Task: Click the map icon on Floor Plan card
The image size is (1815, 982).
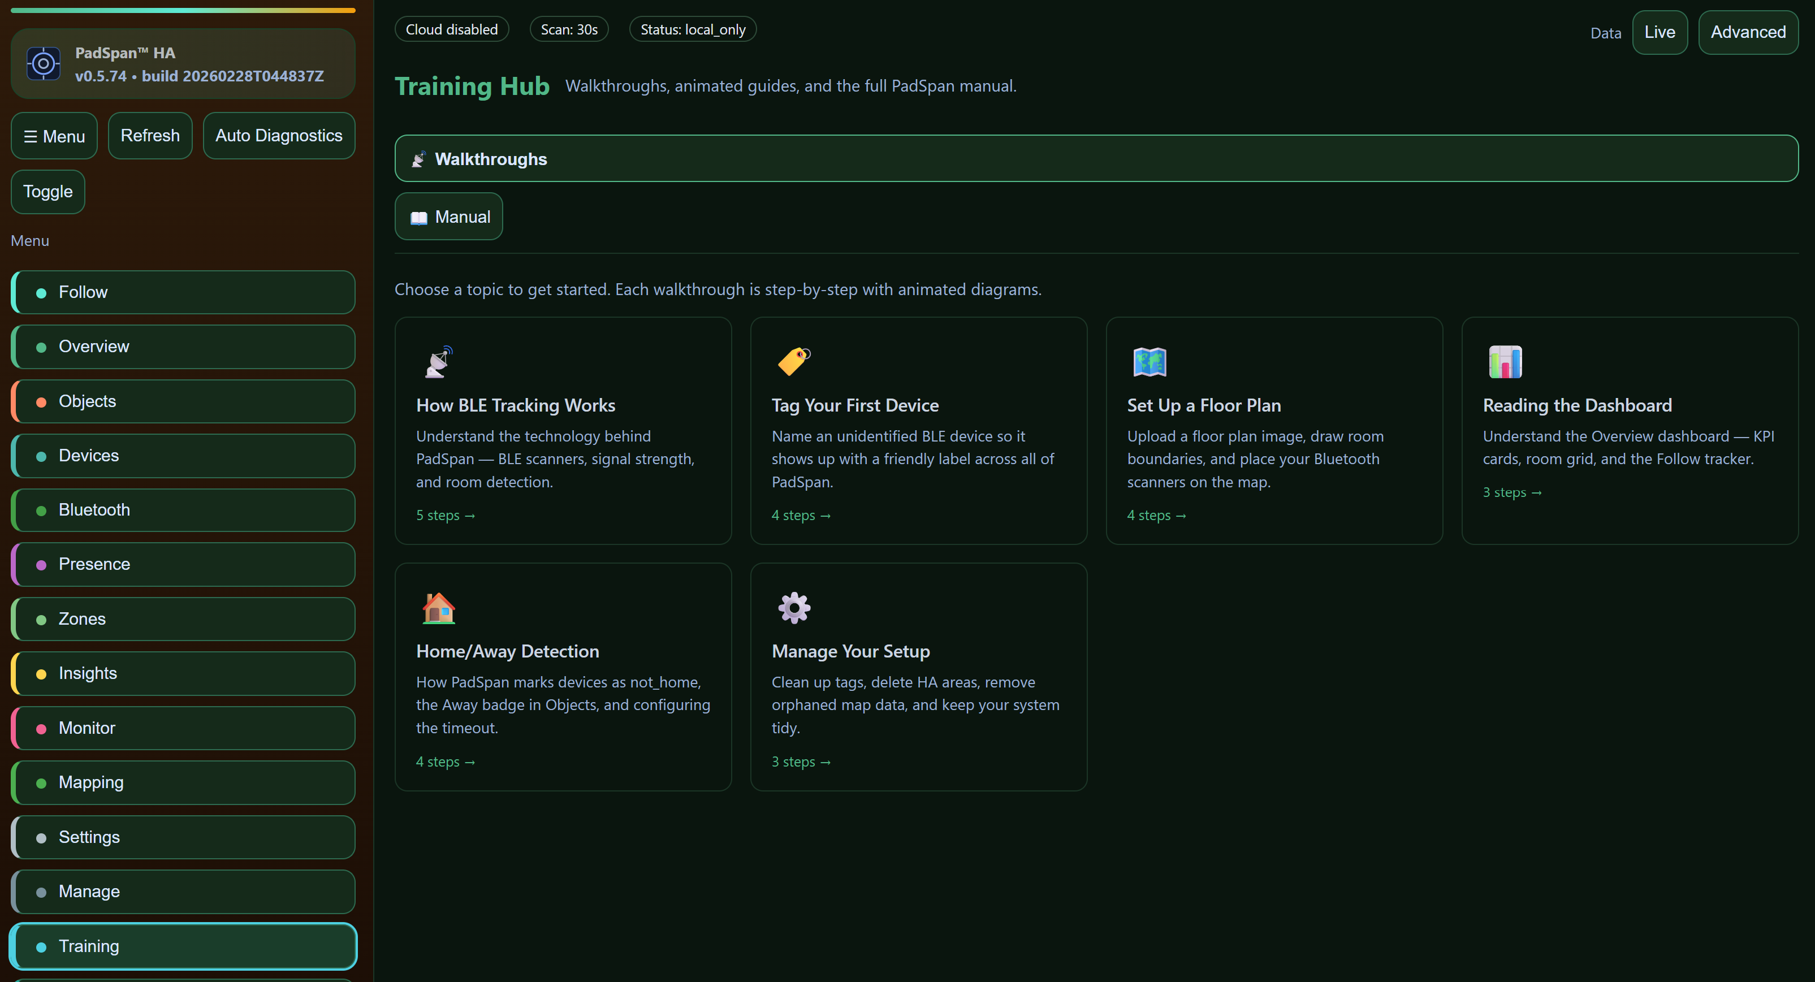Action: point(1149,362)
